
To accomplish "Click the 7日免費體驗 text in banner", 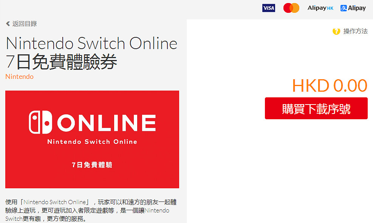I will click(92, 165).
